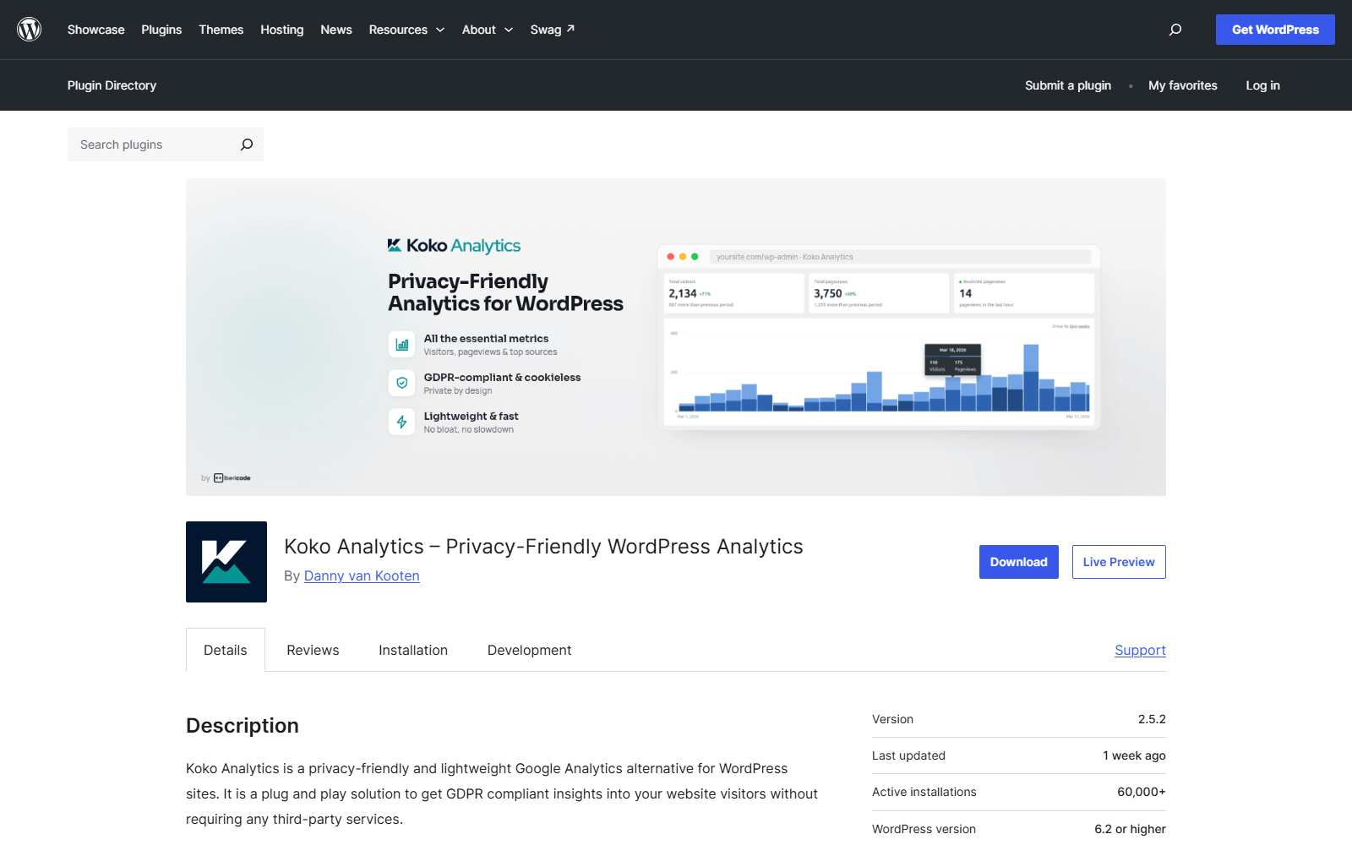Click the Description heading
The width and height of the screenshot is (1352, 845).
tap(243, 726)
